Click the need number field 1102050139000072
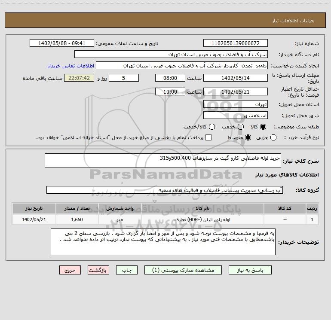 pyautogui.click(x=236, y=43)
